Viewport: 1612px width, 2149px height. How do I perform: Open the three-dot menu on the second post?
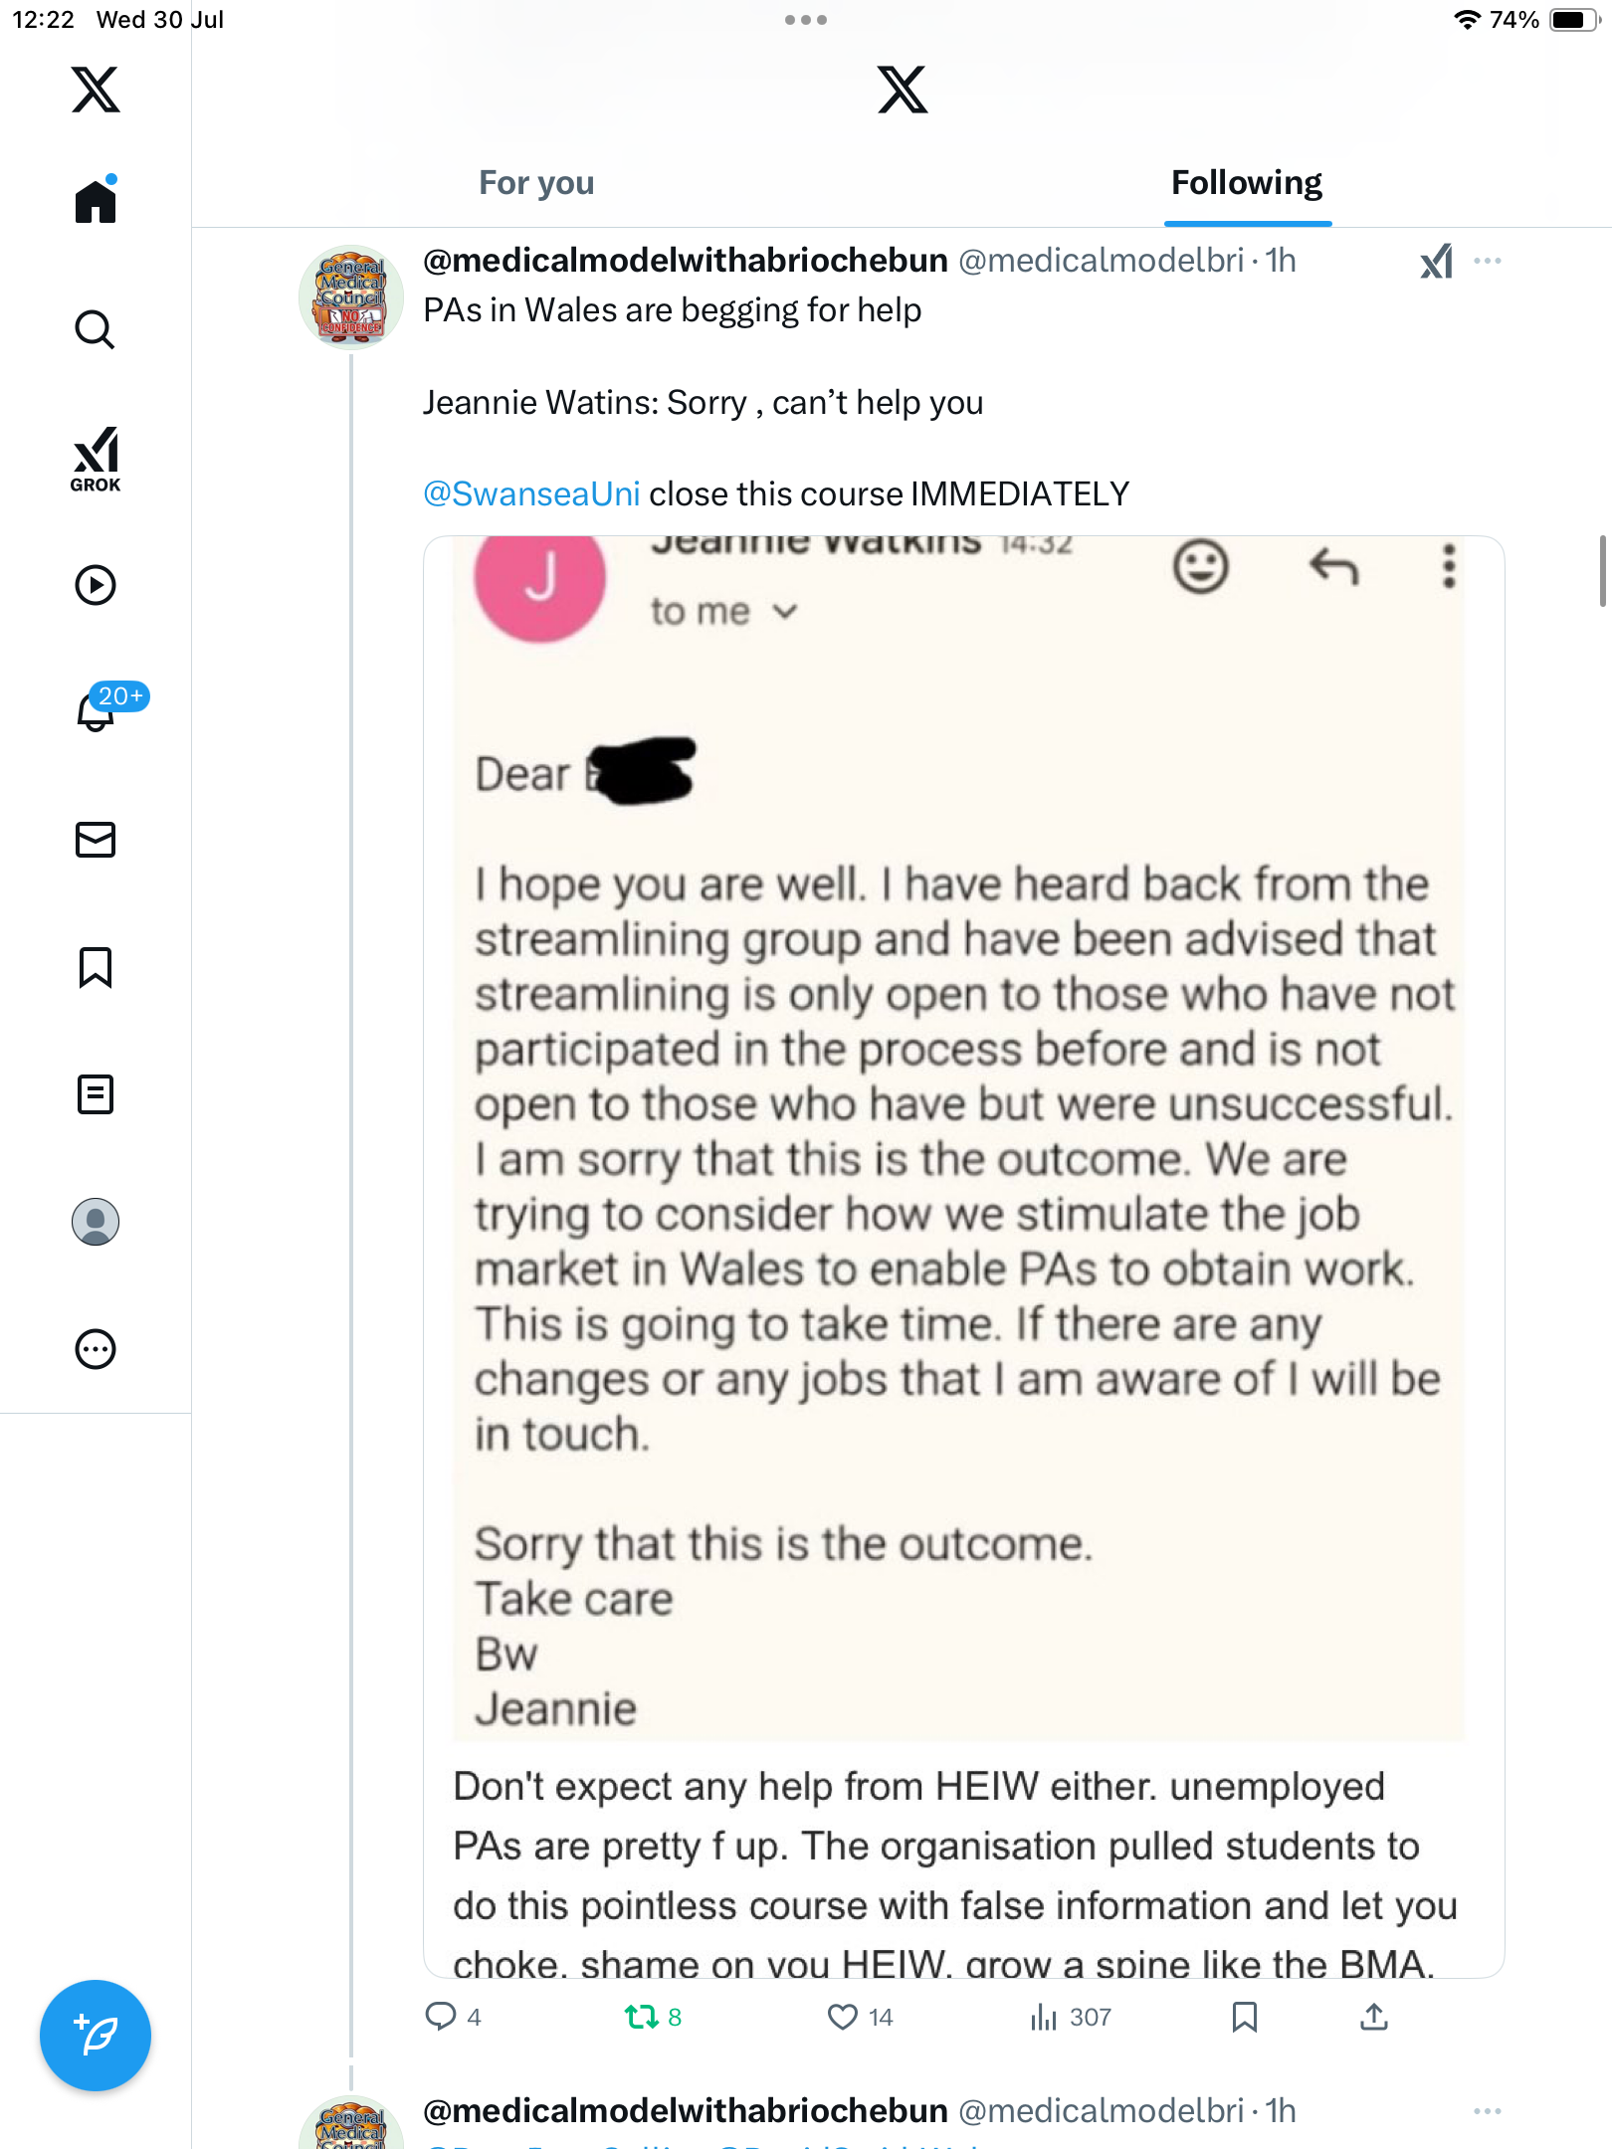[x=1488, y=2110]
